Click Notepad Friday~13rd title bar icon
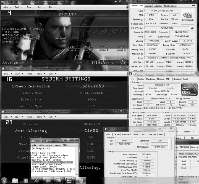Image resolution: width=199 pixels, height=184 pixels. [33, 141]
